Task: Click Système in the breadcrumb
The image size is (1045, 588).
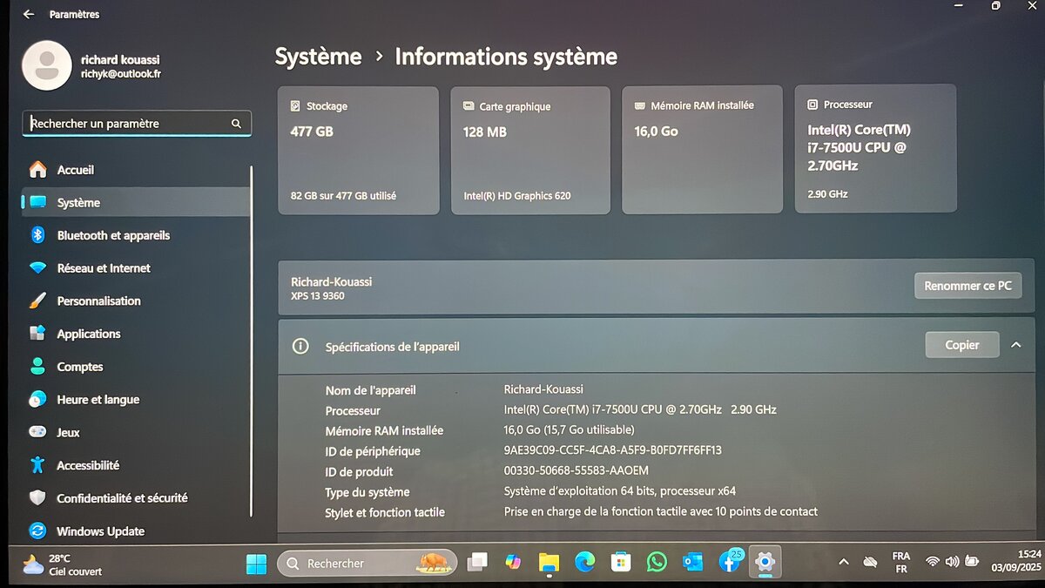Action: [318, 56]
